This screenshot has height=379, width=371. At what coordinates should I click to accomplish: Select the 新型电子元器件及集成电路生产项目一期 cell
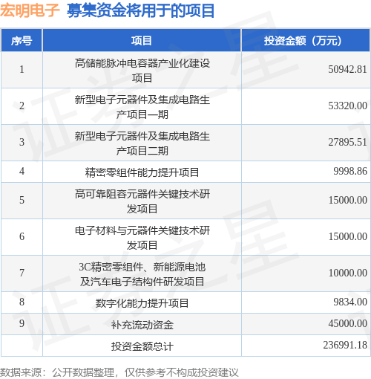[x=142, y=107]
